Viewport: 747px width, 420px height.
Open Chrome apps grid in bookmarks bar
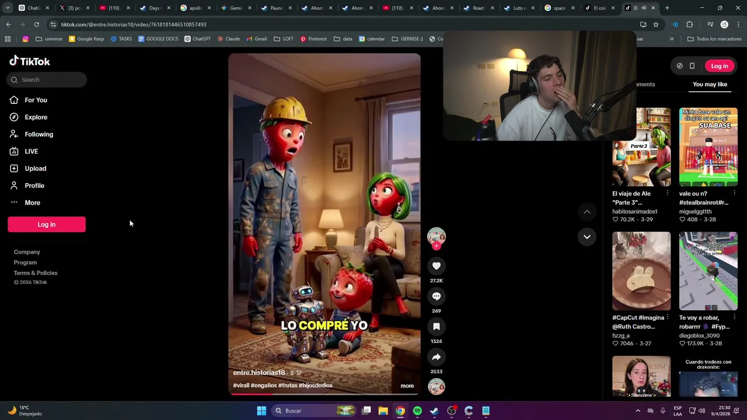pos(8,39)
